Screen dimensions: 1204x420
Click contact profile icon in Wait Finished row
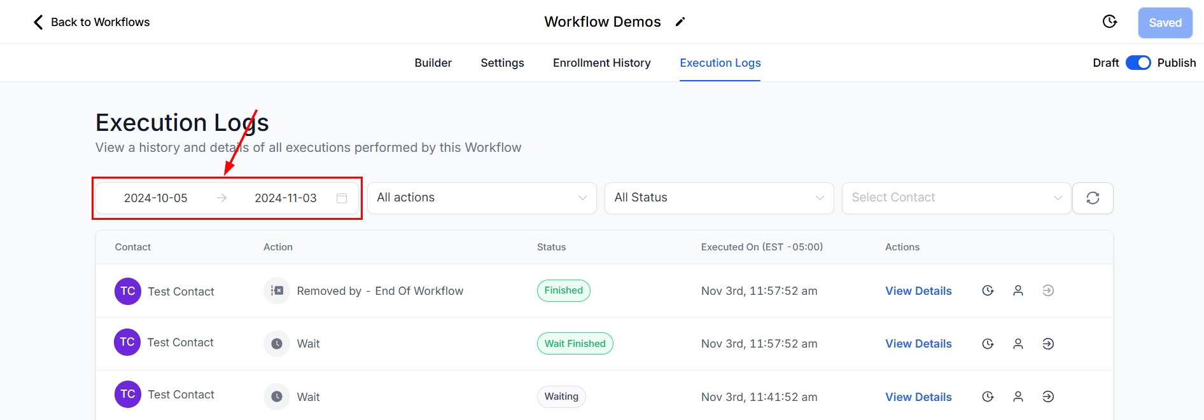[x=1018, y=344]
